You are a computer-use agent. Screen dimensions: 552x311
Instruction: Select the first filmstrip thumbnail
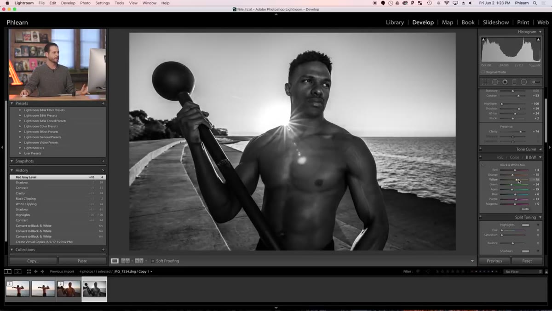[17, 289]
